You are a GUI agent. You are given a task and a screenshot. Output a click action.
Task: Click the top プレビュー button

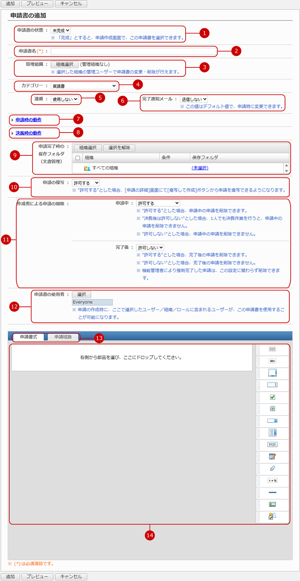click(37, 4)
